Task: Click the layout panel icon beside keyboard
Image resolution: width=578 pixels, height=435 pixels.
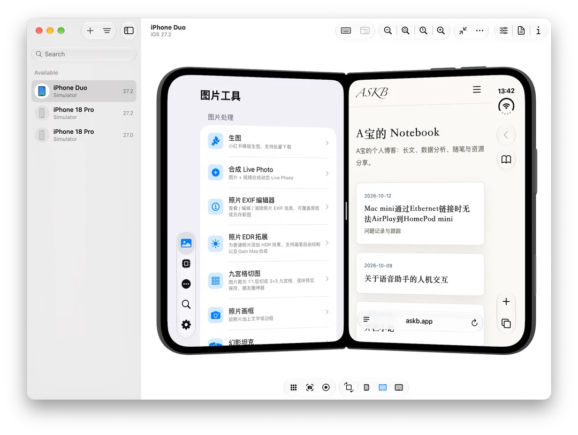Action: tap(364, 30)
